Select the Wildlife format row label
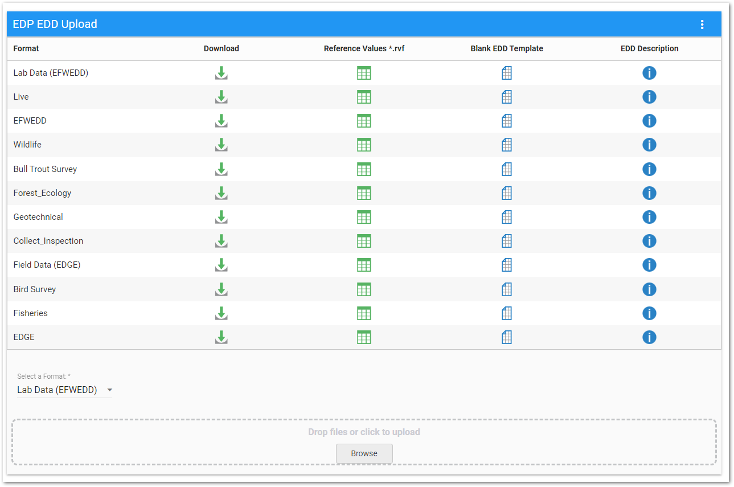The height and width of the screenshot is (487, 734). click(27, 145)
